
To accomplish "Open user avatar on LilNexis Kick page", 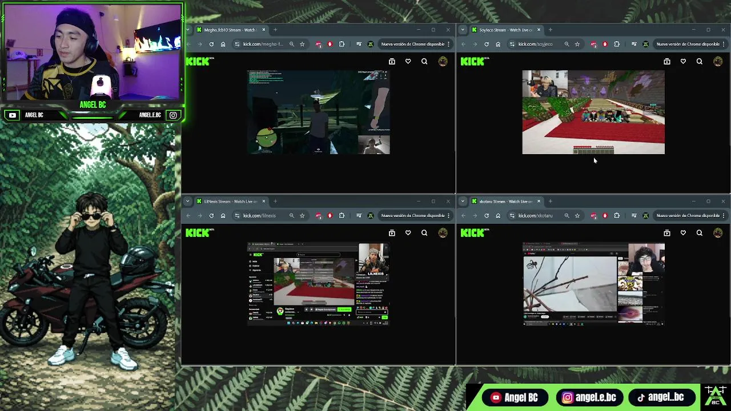I will pyautogui.click(x=443, y=232).
